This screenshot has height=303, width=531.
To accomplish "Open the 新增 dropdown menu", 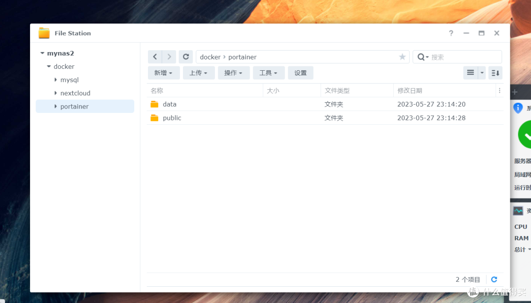I will point(164,73).
